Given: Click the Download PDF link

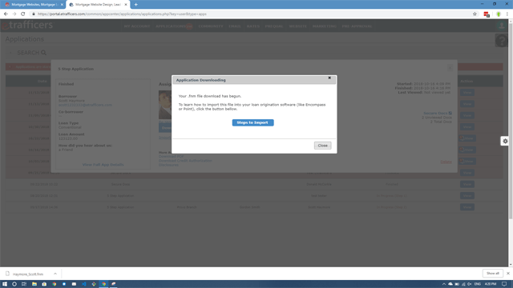Looking at the screenshot, I should tap(171, 157).
